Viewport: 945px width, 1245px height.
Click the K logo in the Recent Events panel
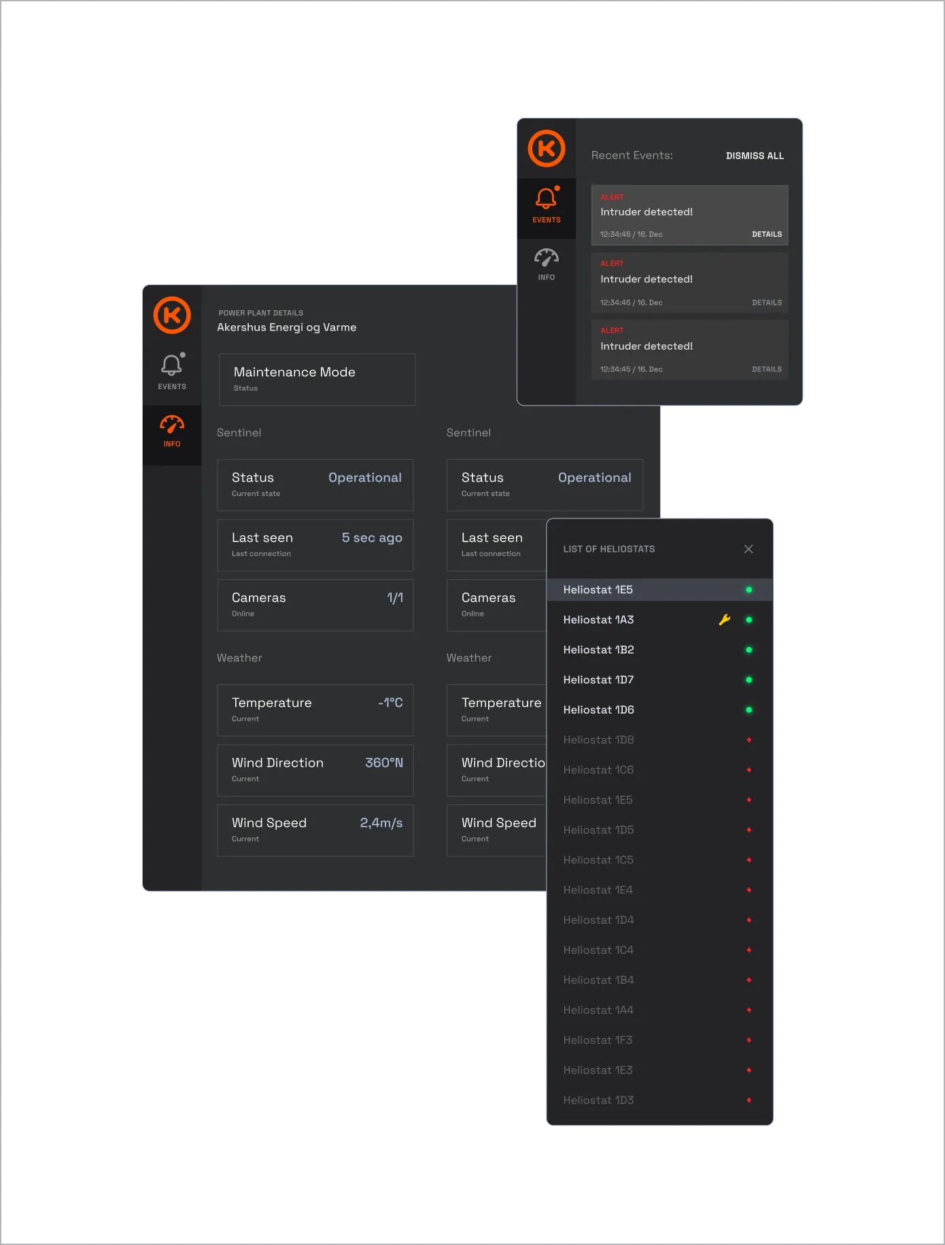(x=547, y=148)
